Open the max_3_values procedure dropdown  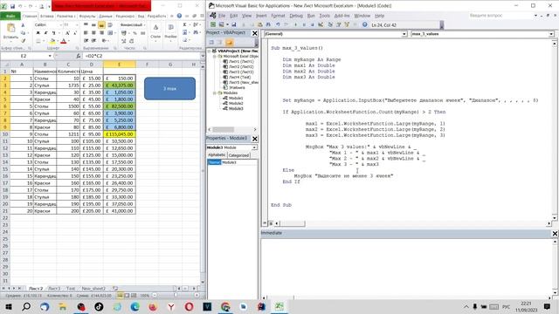pyautogui.click(x=551, y=34)
